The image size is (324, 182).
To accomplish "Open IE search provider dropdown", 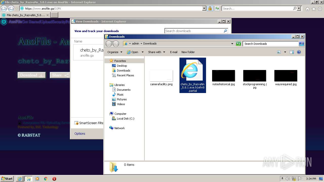I will click(x=299, y=8).
